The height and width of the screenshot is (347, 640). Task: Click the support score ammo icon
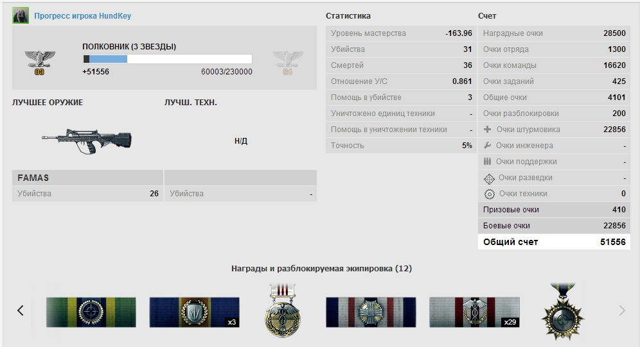[x=487, y=161]
